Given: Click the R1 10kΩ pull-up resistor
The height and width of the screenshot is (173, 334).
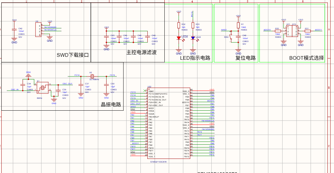Looking at the screenshot, I should coord(238,26).
